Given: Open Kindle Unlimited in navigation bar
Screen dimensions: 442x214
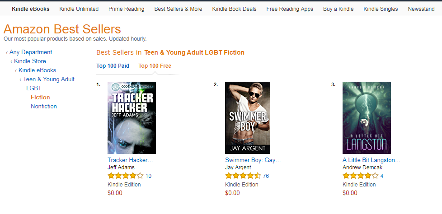Looking at the screenshot, I should (79, 9).
